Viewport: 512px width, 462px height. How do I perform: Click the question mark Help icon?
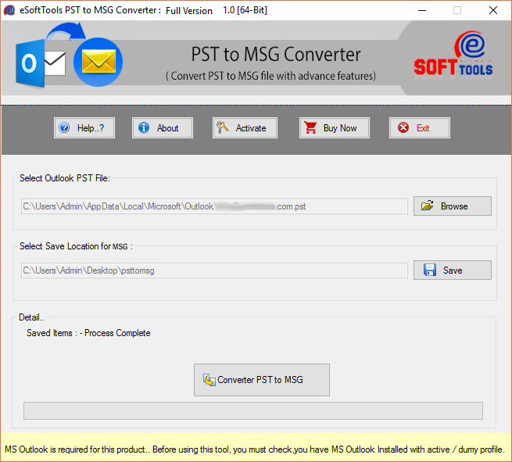[x=64, y=127]
